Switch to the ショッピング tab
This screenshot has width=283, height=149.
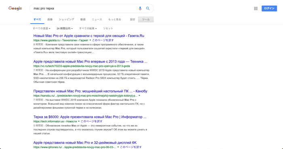point(66,19)
